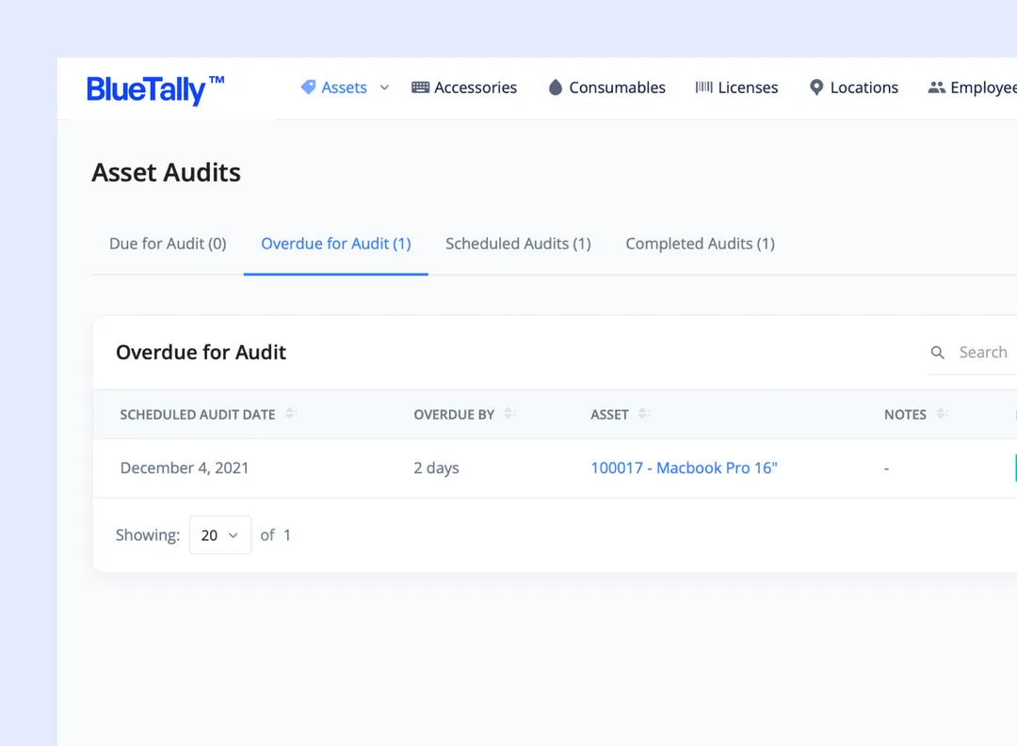Click the Scheduled Audit Date header text
The height and width of the screenshot is (746, 1017).
(198, 415)
